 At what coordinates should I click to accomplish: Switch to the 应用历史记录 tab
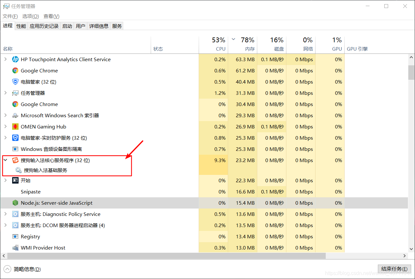(44, 26)
